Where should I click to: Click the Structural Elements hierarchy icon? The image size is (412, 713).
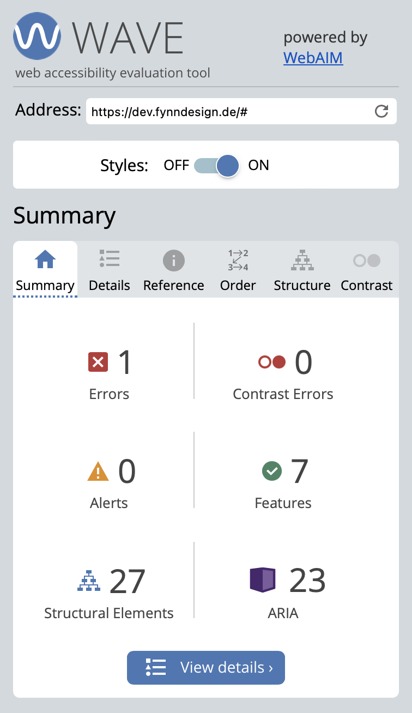89,580
